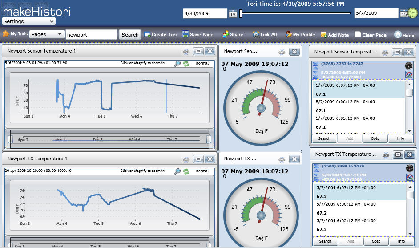Click link icon on Newport TX ... gauge panel
Screen dimensions: 419x248
point(282,159)
